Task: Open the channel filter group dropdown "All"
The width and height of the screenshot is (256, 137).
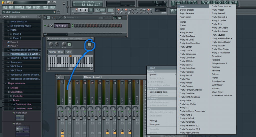Action: (x=55, y=34)
